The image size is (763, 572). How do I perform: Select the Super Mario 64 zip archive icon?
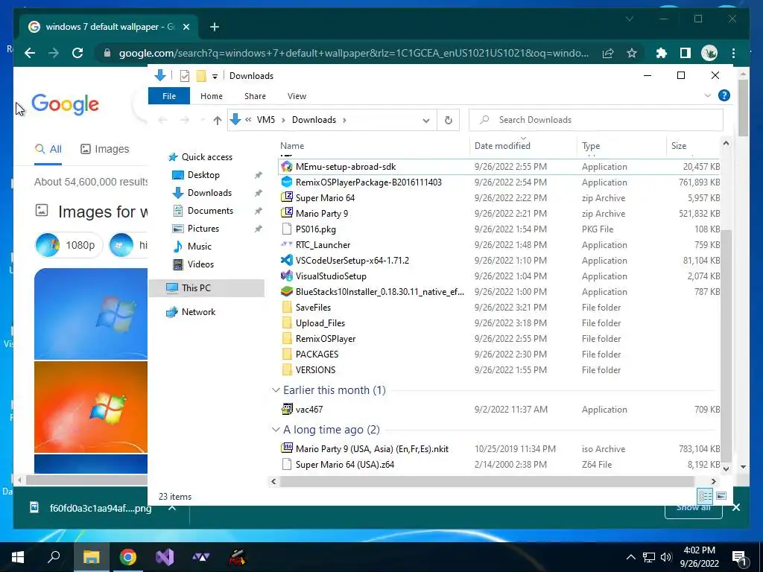tap(287, 198)
